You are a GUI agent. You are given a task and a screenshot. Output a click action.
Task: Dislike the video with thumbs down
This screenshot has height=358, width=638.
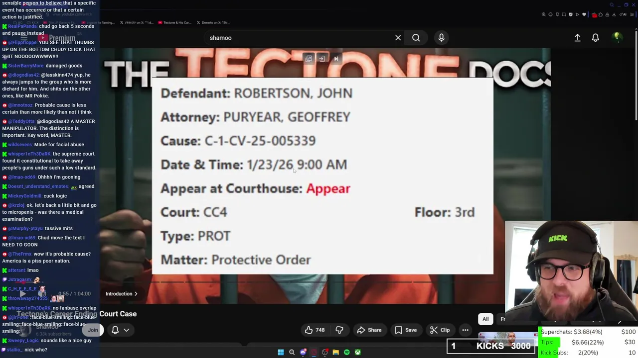click(339, 330)
